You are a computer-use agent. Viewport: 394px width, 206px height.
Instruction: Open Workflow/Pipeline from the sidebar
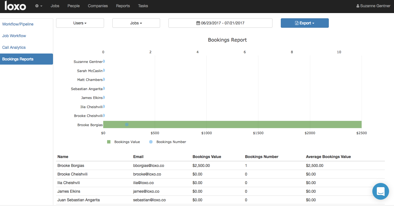(17, 24)
